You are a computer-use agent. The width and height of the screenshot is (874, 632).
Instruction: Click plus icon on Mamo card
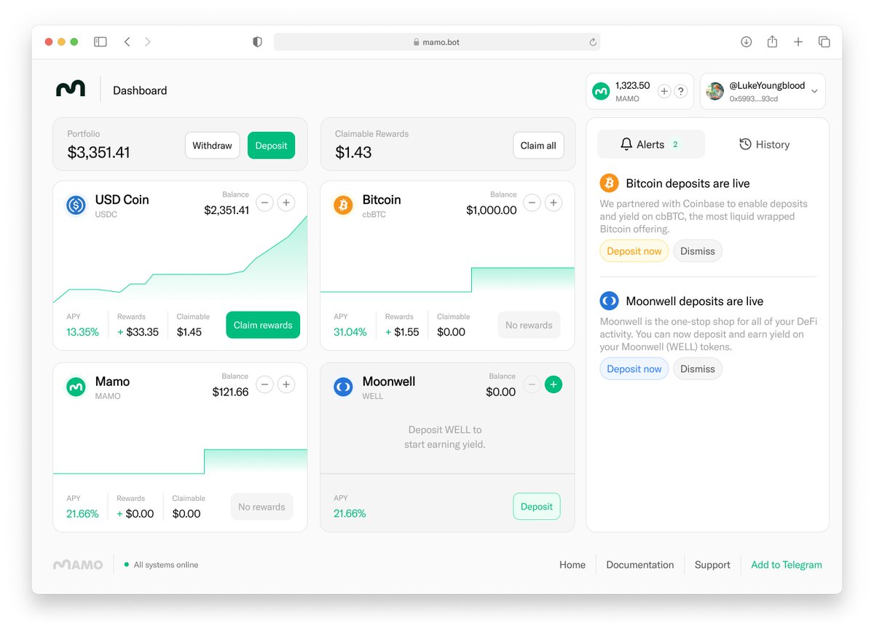click(286, 384)
